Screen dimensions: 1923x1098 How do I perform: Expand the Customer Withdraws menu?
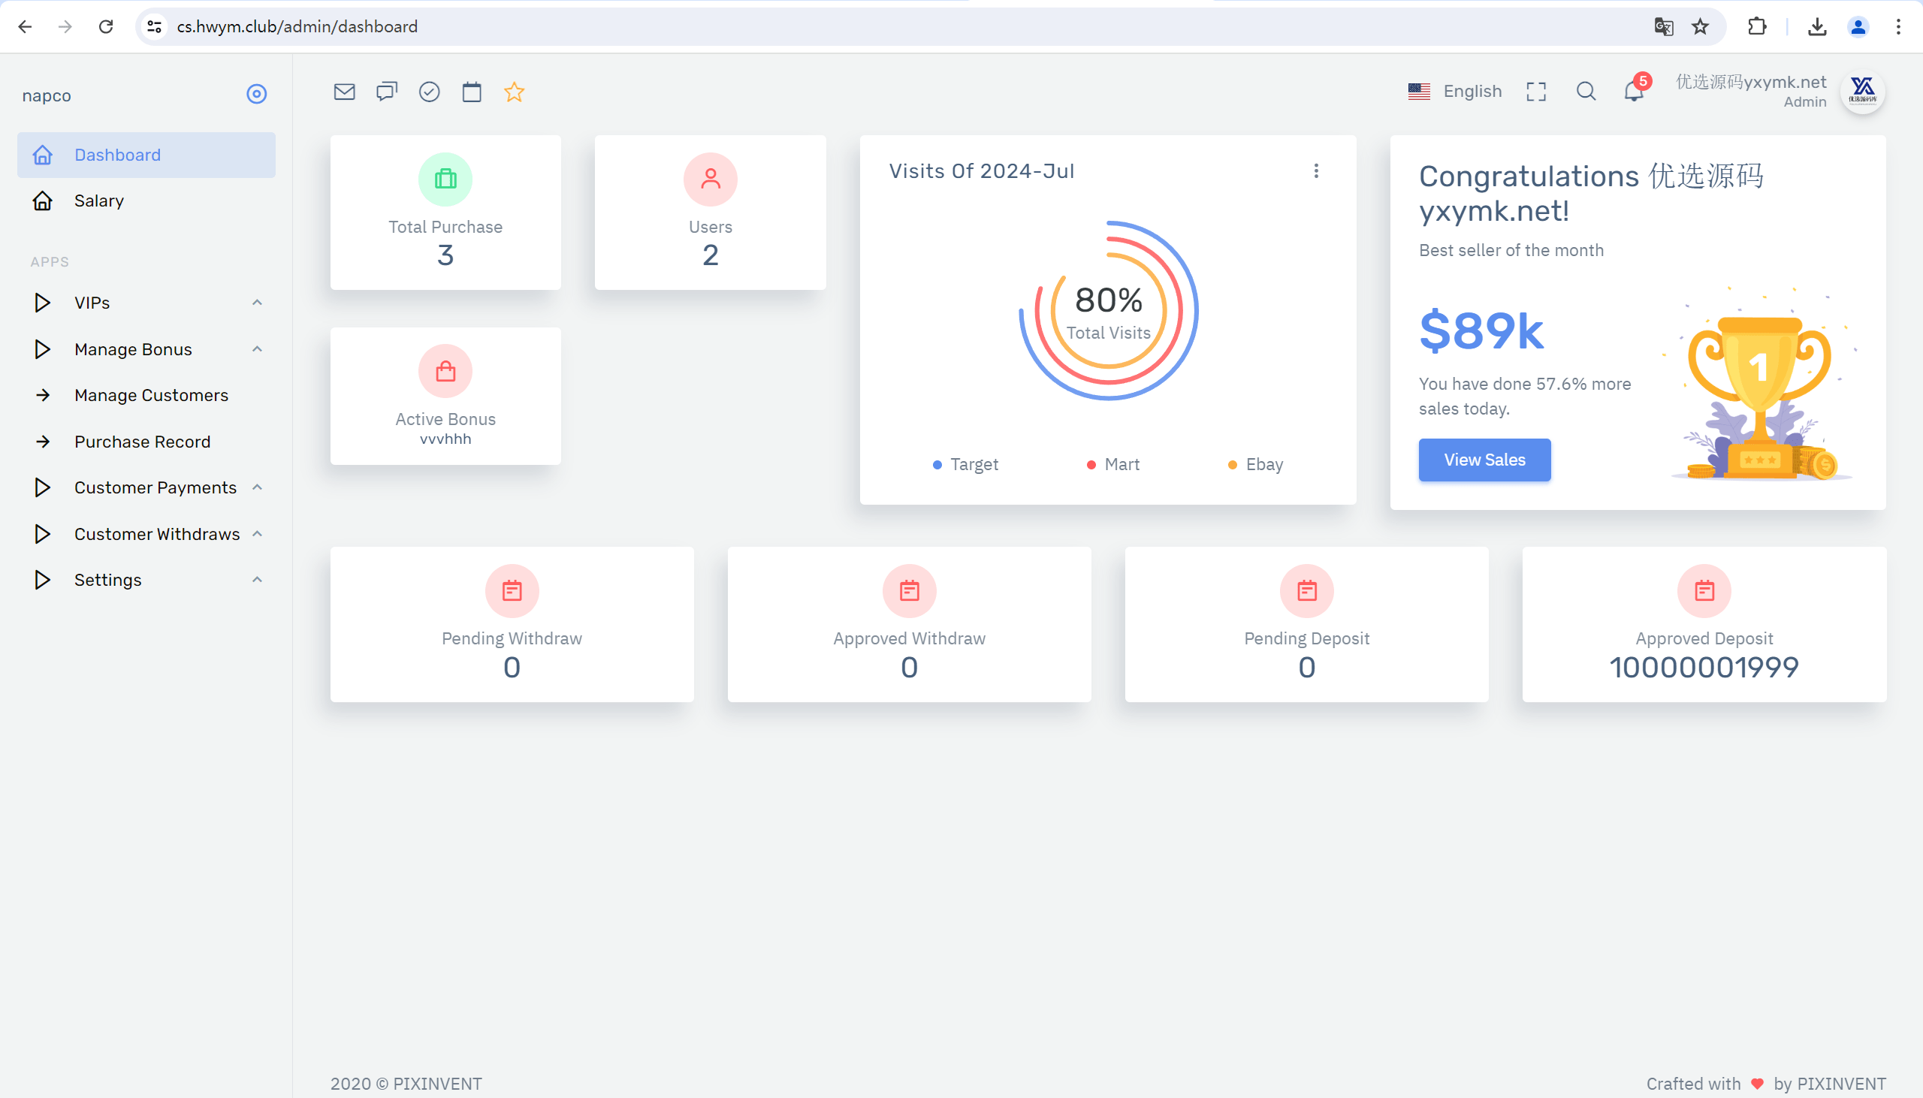click(x=146, y=535)
